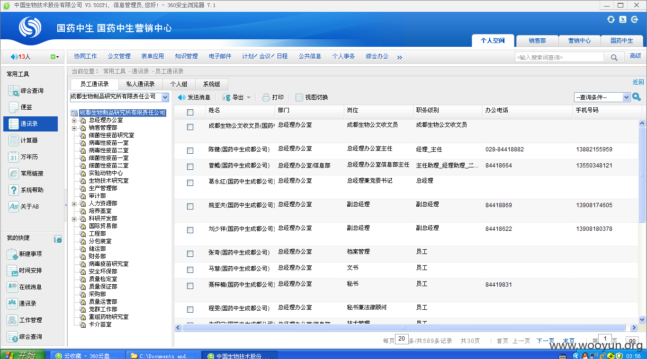Click the 打印 print toolbar button

pos(273,97)
